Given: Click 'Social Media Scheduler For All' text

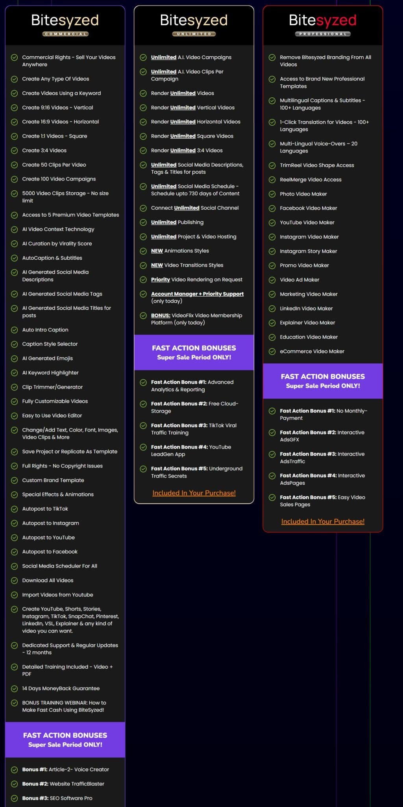Looking at the screenshot, I should [59, 566].
